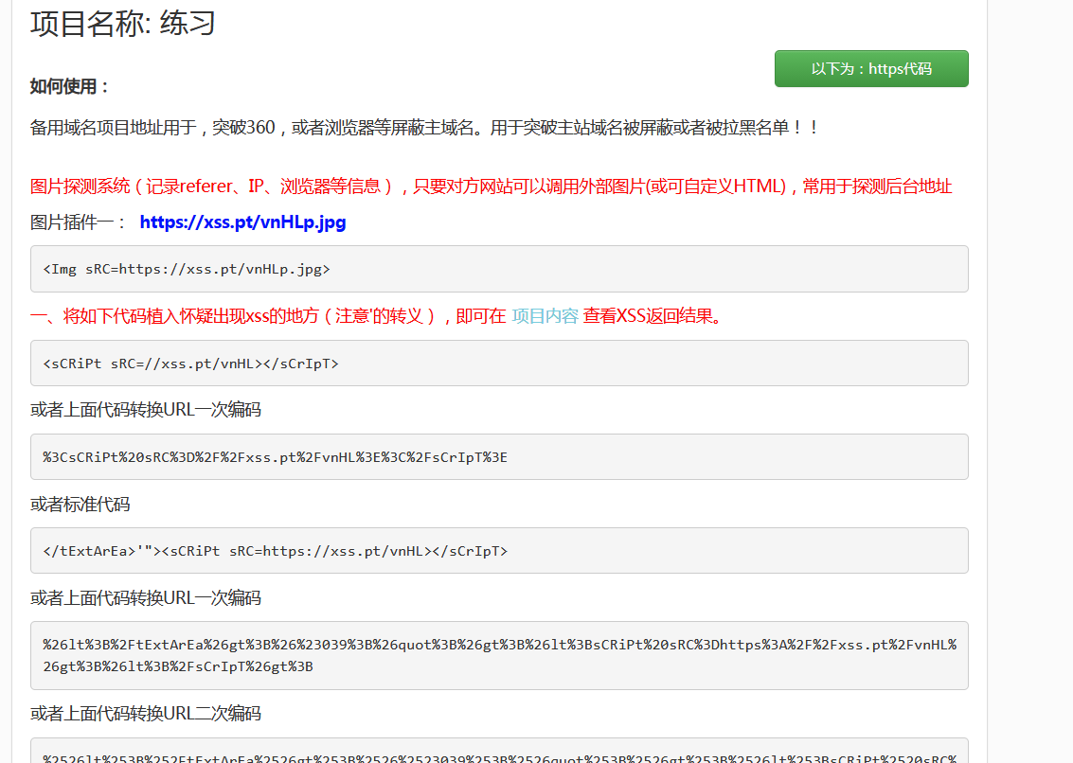Open the https://xss.pt/vnHLp.jpg image link
Screen dimensions: 1073x763
pos(243,222)
